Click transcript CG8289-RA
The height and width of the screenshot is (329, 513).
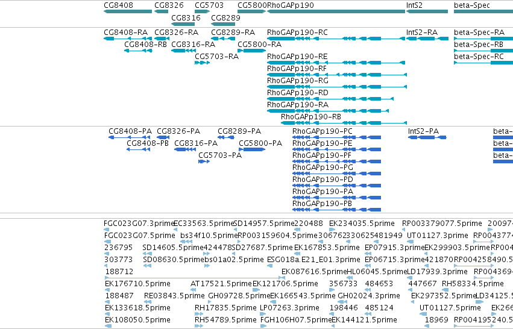pos(223,39)
